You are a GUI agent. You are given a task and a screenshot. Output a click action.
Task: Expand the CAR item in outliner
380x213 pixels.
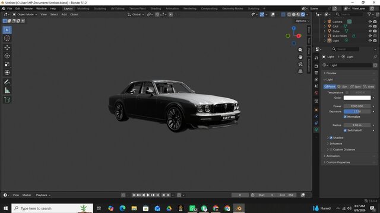pyautogui.click(x=325, y=26)
